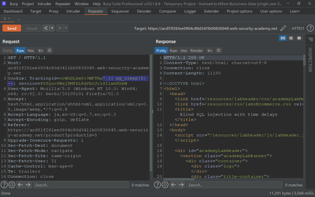This screenshot has width=315, height=197.
Task: Open Repeater help question mark icon
Action: [310, 28]
